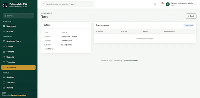
Task: Click the Back button
Action: tap(191, 16)
